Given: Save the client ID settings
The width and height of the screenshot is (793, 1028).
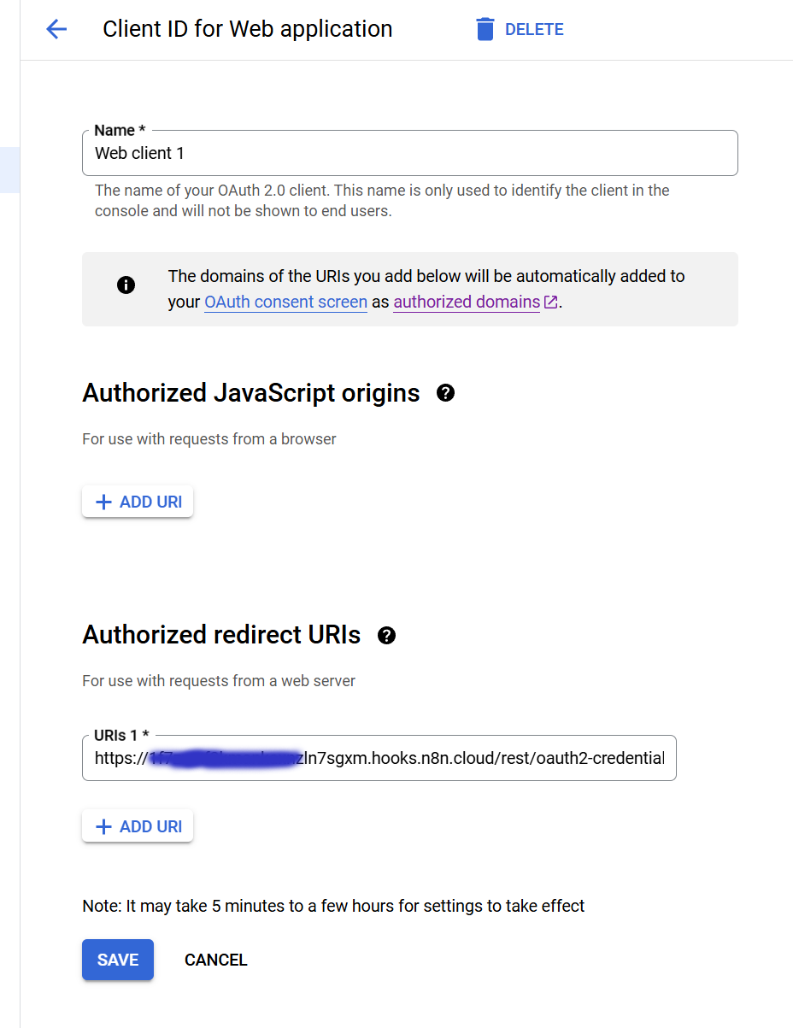Looking at the screenshot, I should (x=118, y=960).
